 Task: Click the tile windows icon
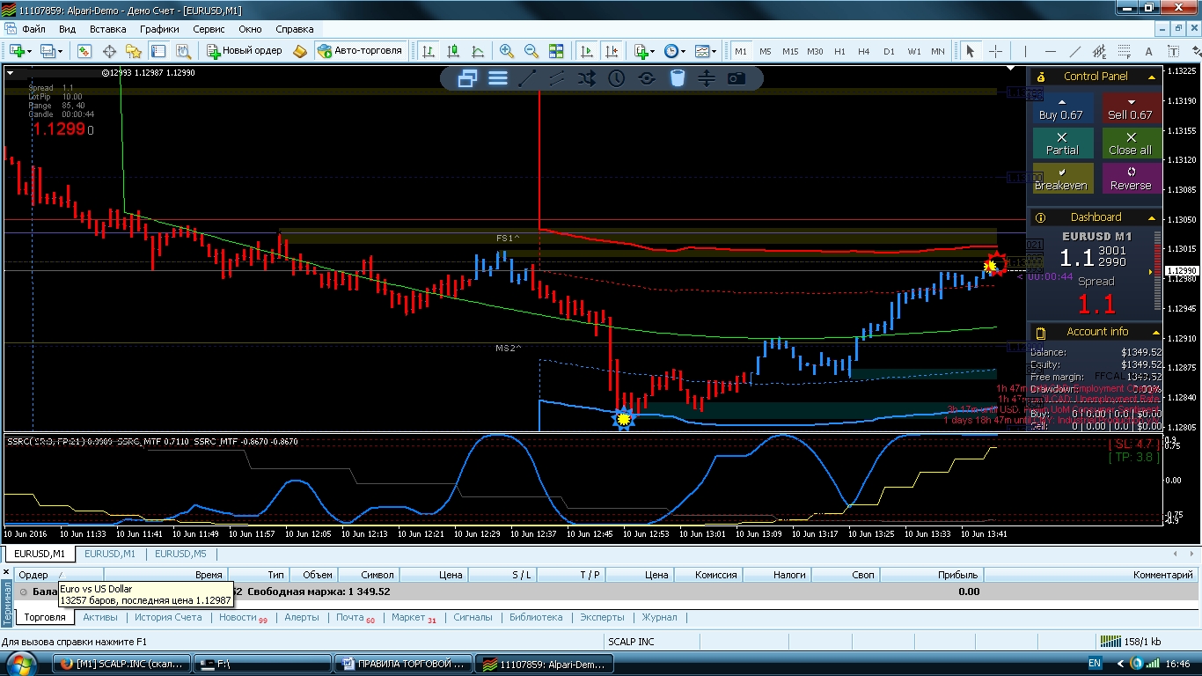[x=556, y=51]
